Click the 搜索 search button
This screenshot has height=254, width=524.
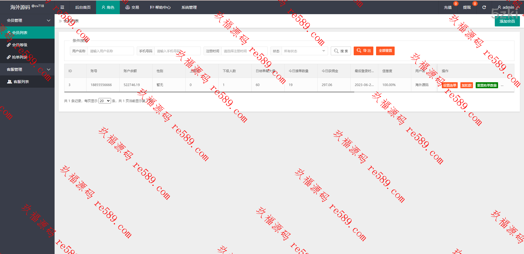click(341, 51)
